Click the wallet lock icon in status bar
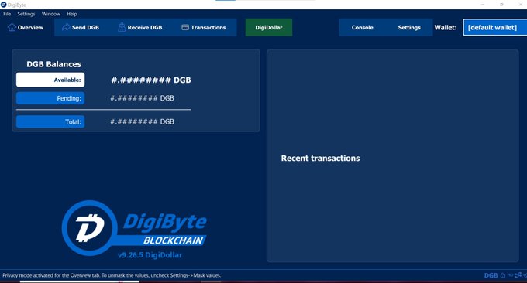Screen dimensions: 527x283 coord(502,275)
